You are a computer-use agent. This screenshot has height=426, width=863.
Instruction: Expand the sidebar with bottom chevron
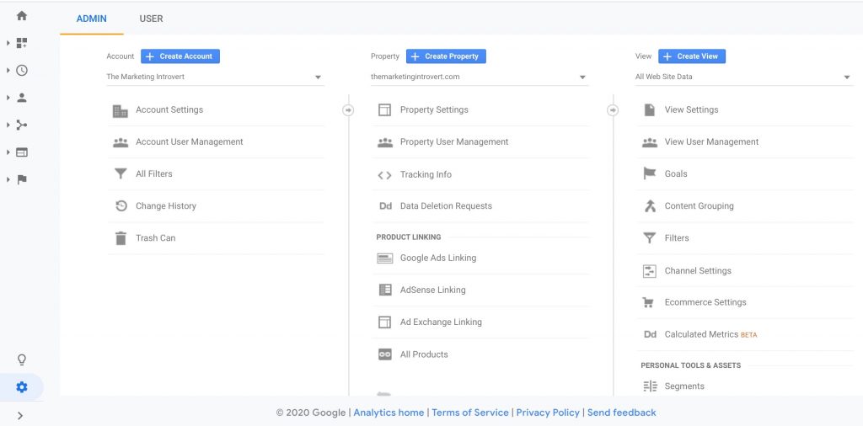click(x=20, y=416)
